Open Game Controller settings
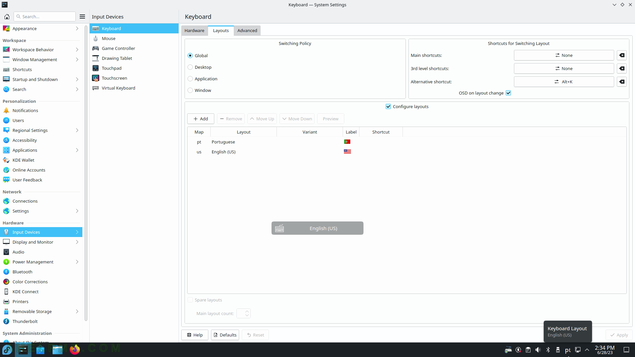635x357 pixels. point(134,48)
